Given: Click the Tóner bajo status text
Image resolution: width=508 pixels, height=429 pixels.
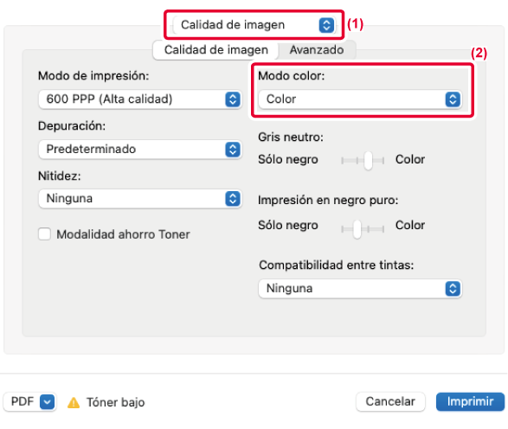Looking at the screenshot, I should [116, 402].
